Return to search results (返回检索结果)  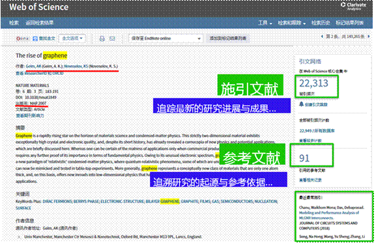40,23
